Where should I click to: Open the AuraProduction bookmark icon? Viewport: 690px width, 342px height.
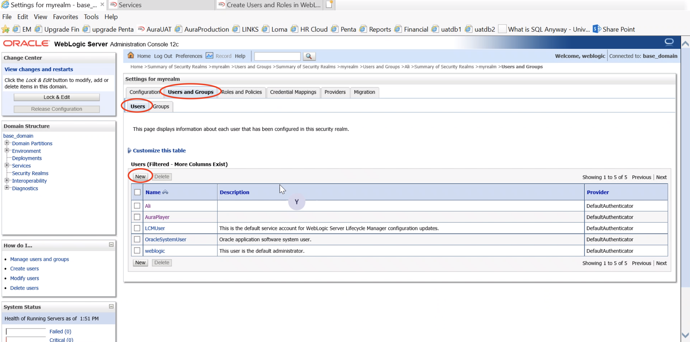[178, 29]
